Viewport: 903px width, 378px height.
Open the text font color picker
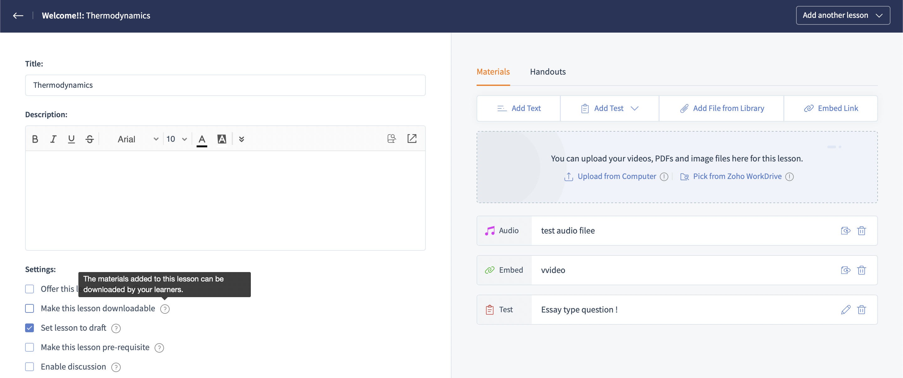(x=202, y=139)
